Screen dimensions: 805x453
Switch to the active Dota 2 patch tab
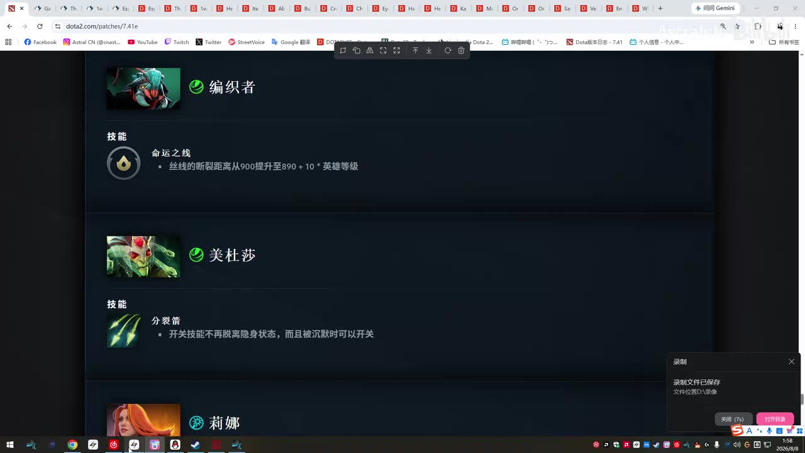click(16, 8)
